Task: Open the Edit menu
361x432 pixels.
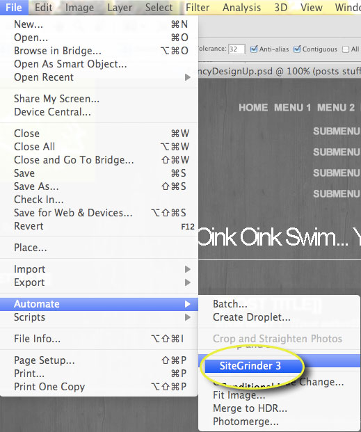Action: [x=44, y=8]
